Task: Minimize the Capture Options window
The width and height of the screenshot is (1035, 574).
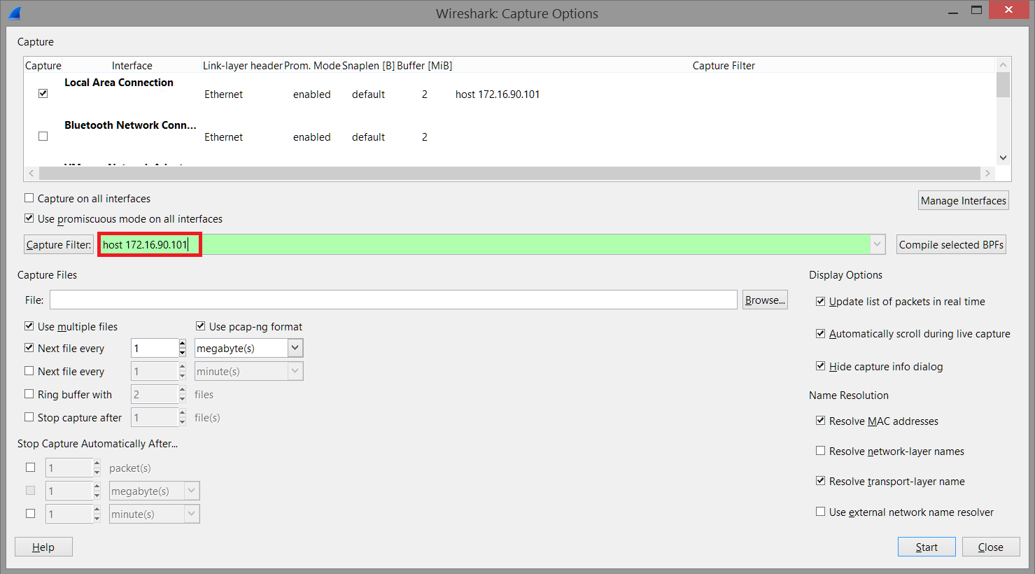Action: coord(953,11)
